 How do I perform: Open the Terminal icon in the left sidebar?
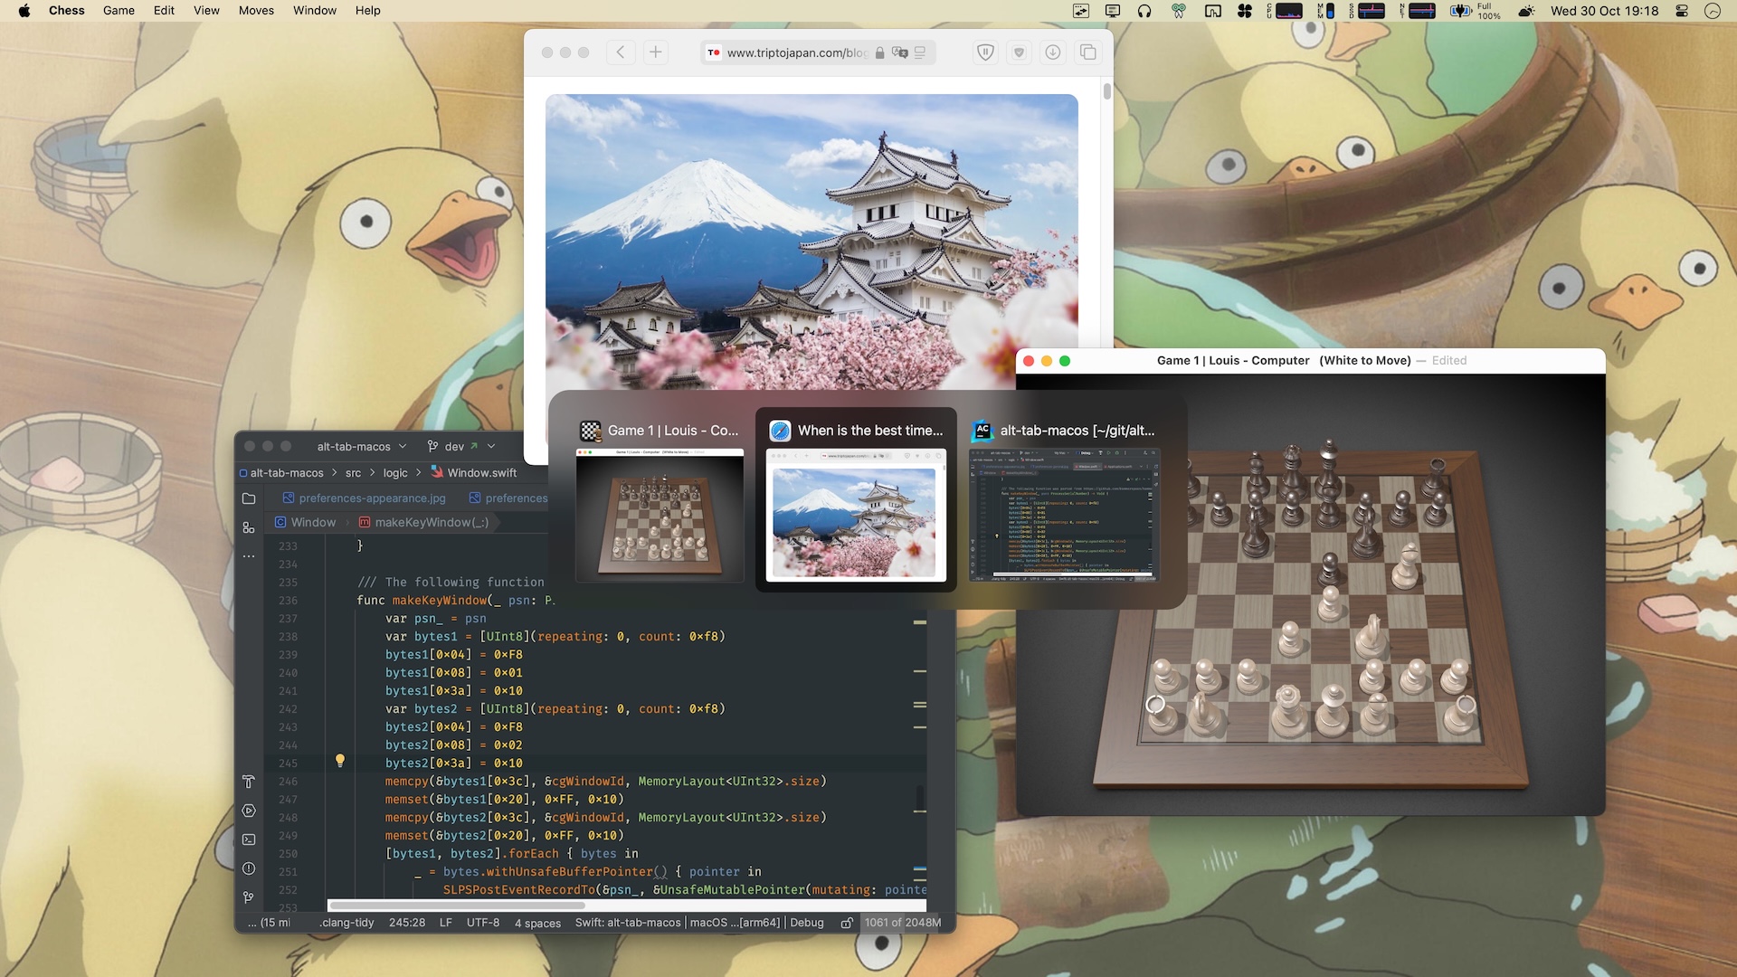point(250,840)
